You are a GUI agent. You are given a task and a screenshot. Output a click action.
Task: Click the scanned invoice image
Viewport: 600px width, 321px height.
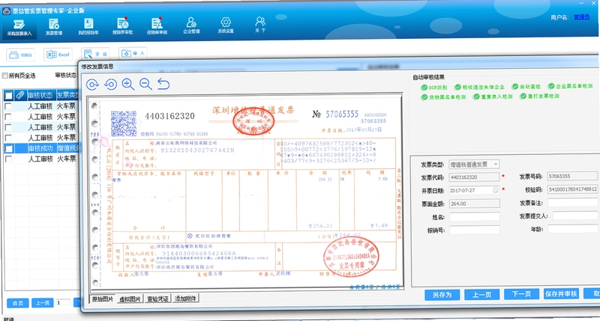pyautogui.click(x=245, y=192)
